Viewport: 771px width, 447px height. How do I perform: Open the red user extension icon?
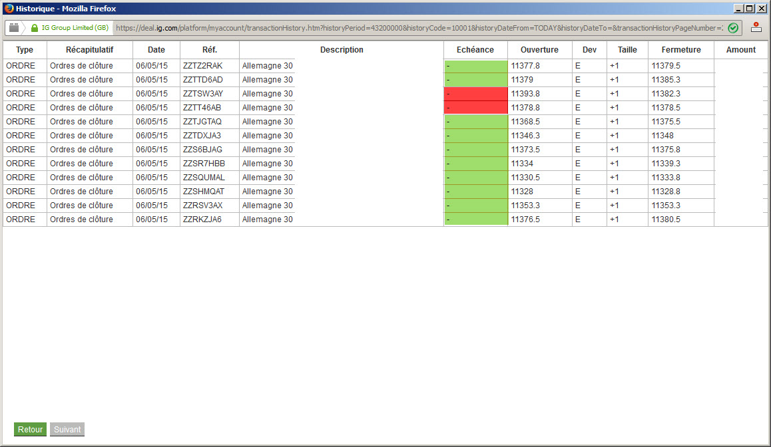pos(756,27)
